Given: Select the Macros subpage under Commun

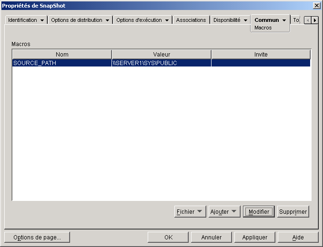Looking at the screenshot, I should (x=263, y=28).
